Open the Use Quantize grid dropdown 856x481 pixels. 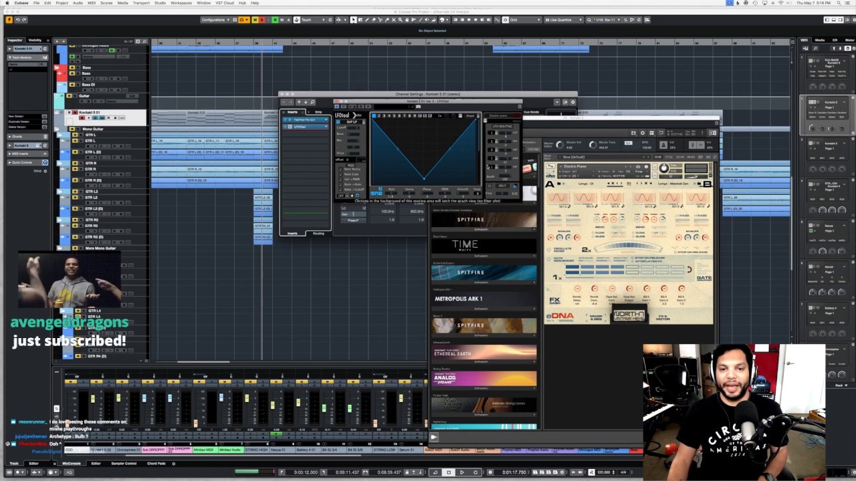click(564, 20)
